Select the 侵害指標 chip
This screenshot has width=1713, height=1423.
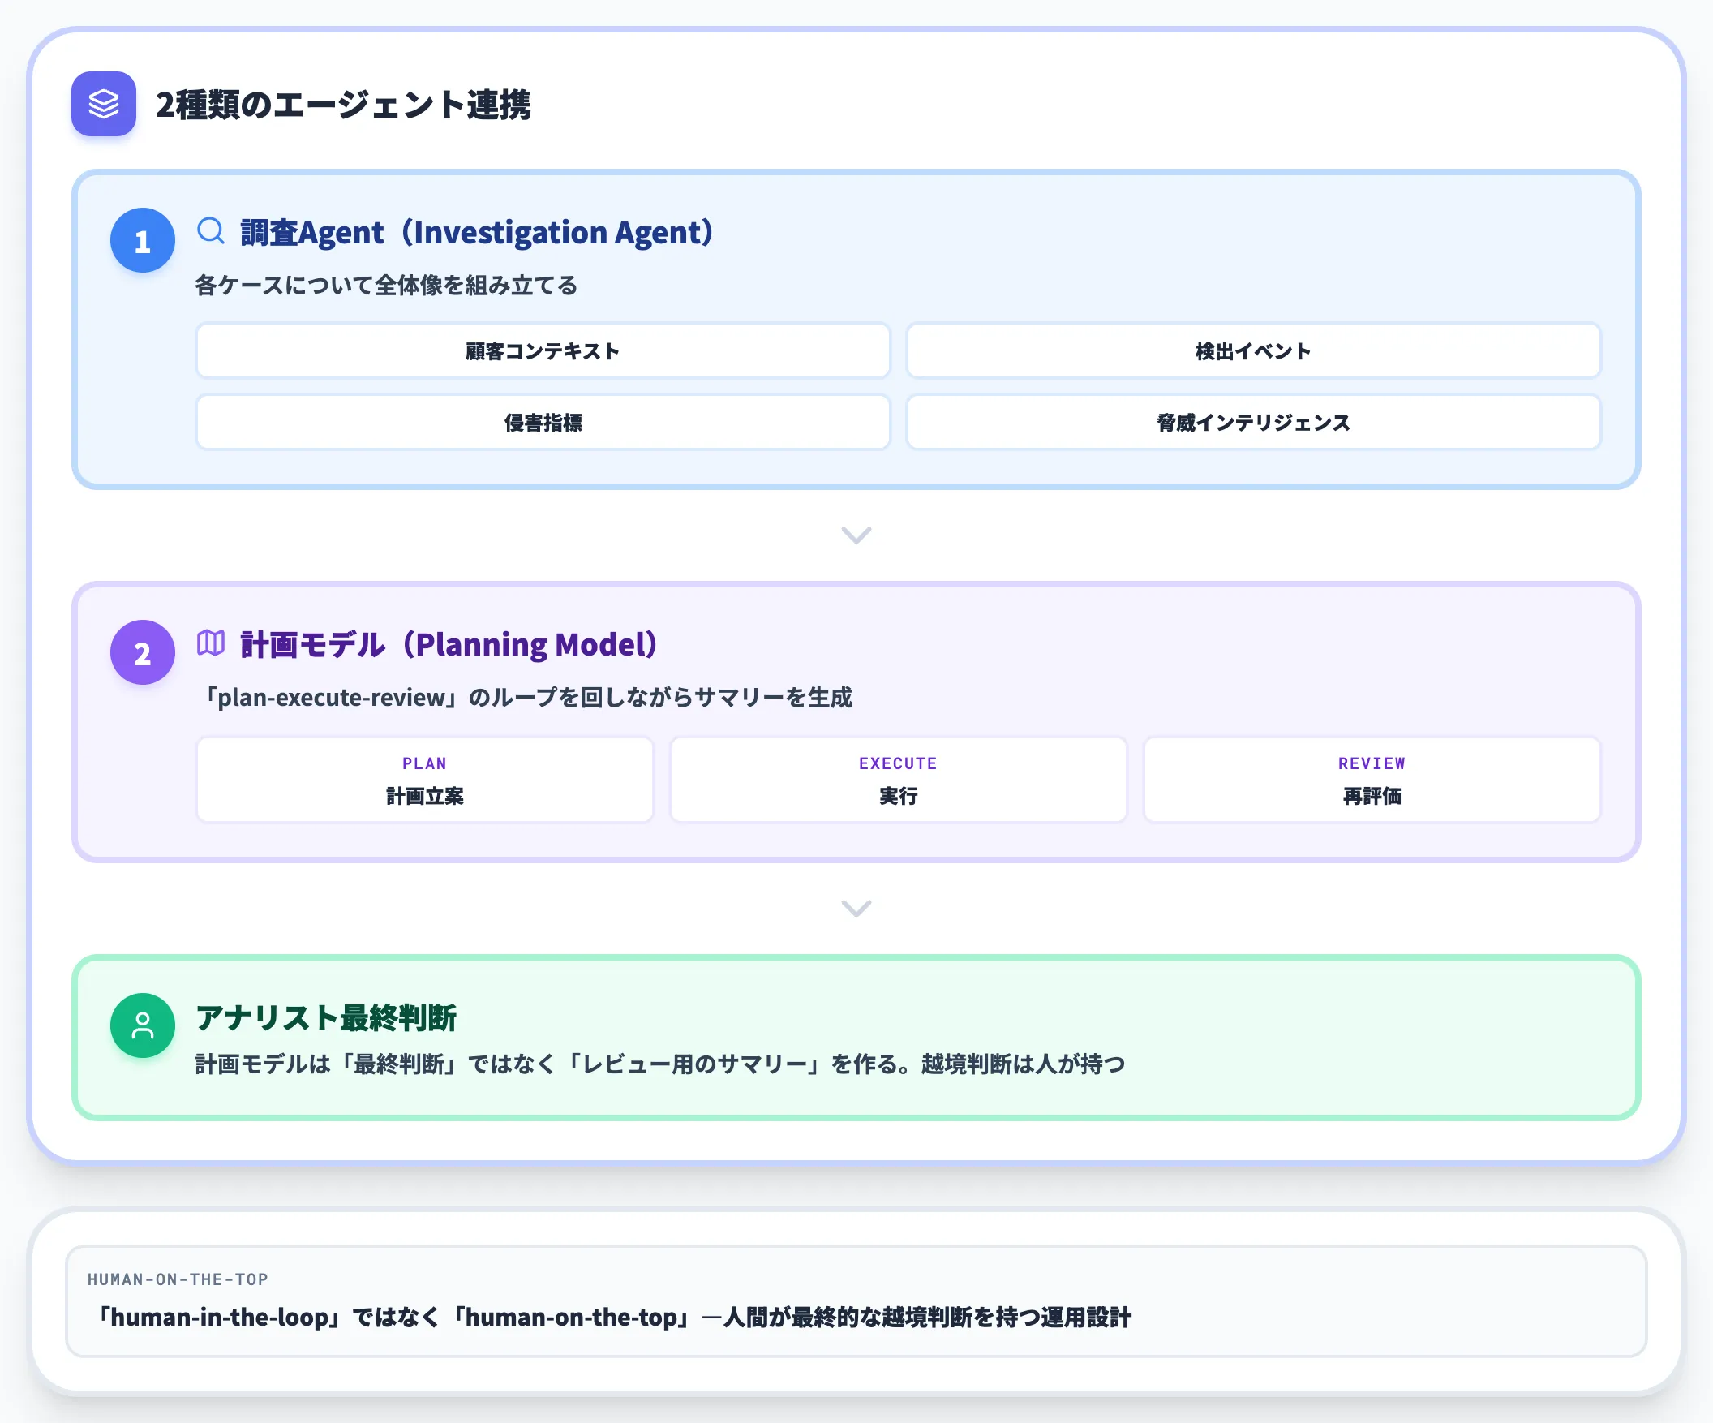543,422
